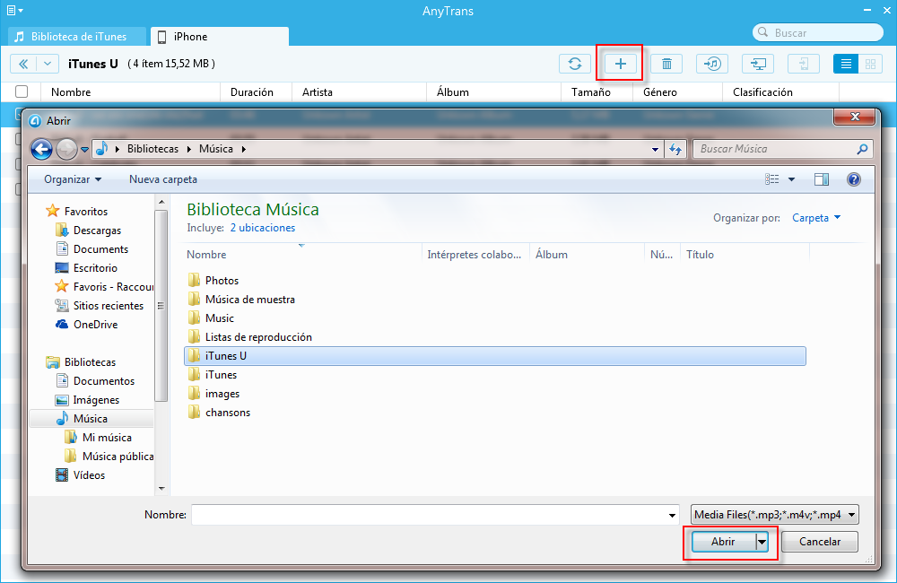
Task: Select the Listas de reproducción folder
Action: [258, 337]
